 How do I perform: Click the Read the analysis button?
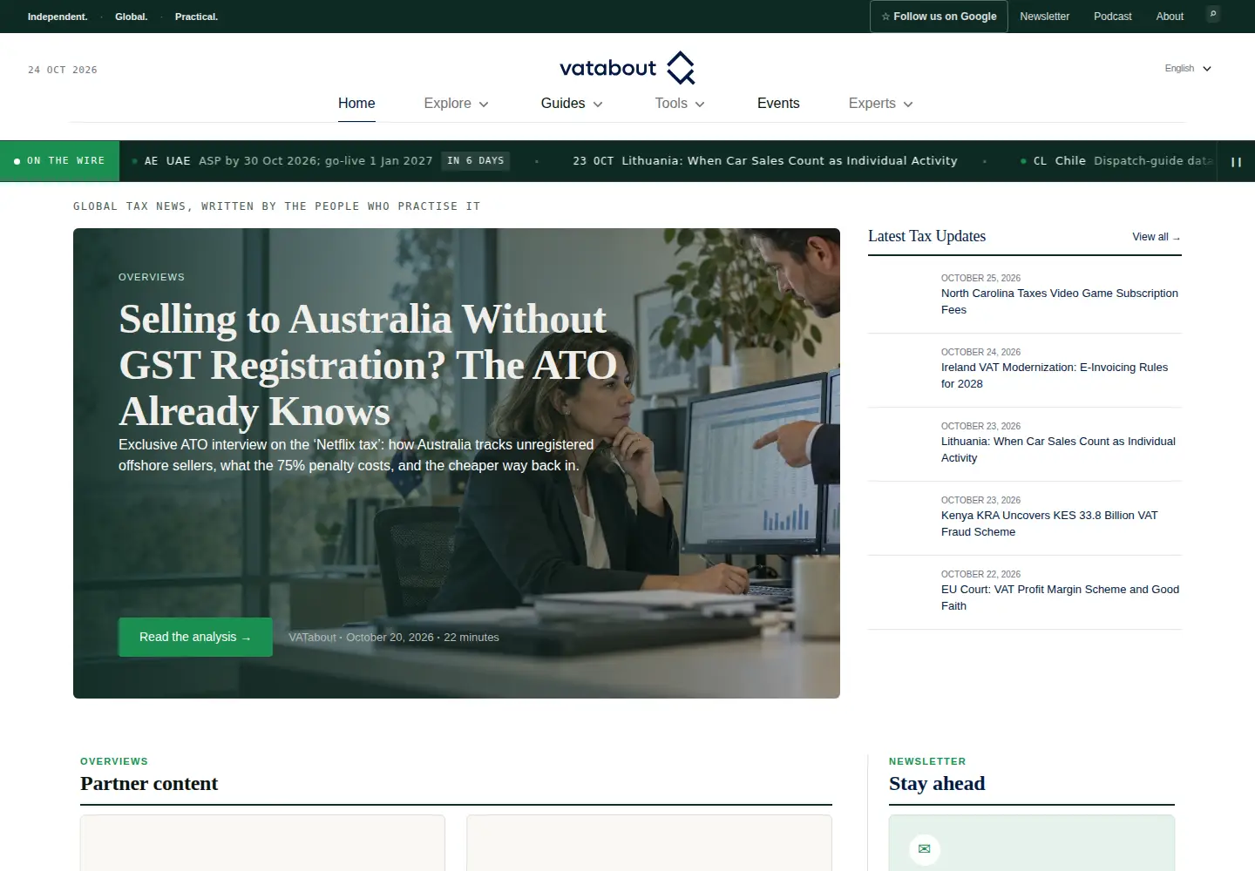coord(195,638)
